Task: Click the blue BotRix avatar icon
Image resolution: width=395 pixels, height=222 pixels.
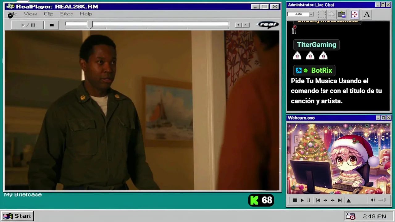Action: point(298,71)
